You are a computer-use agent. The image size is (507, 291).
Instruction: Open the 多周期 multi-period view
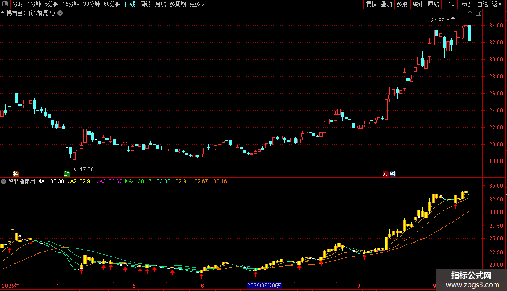178,4
